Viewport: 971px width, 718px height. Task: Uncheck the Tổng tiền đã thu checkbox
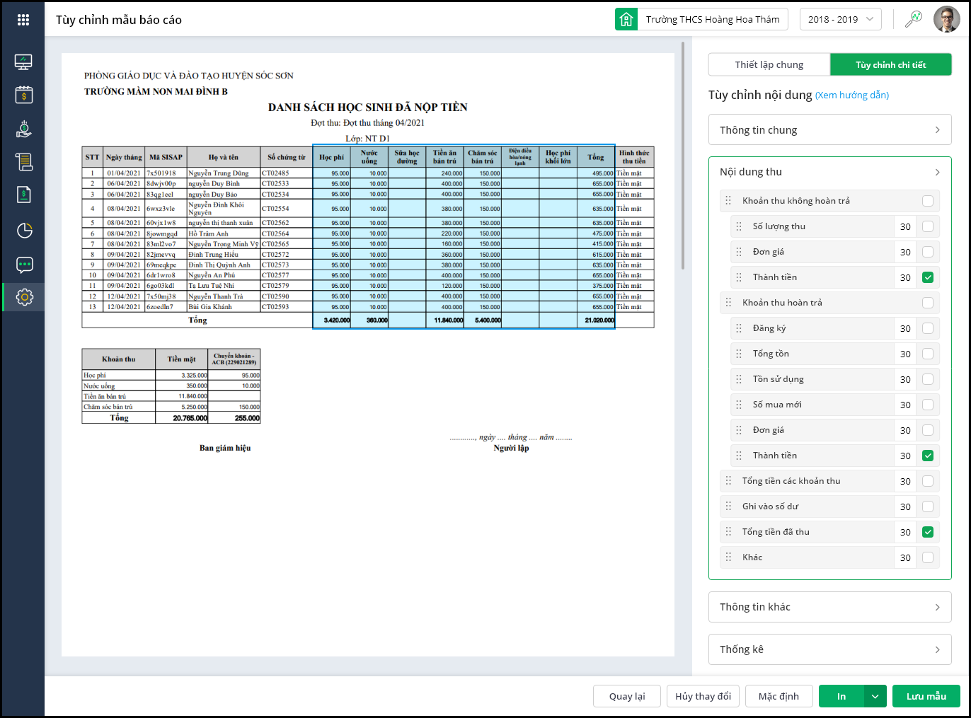927,532
